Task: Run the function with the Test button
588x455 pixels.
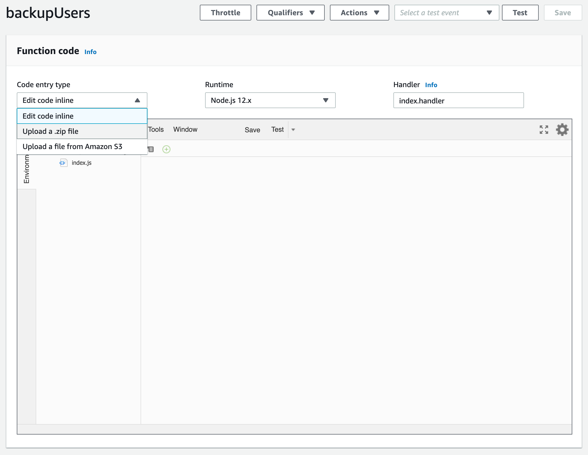Action: (520, 12)
